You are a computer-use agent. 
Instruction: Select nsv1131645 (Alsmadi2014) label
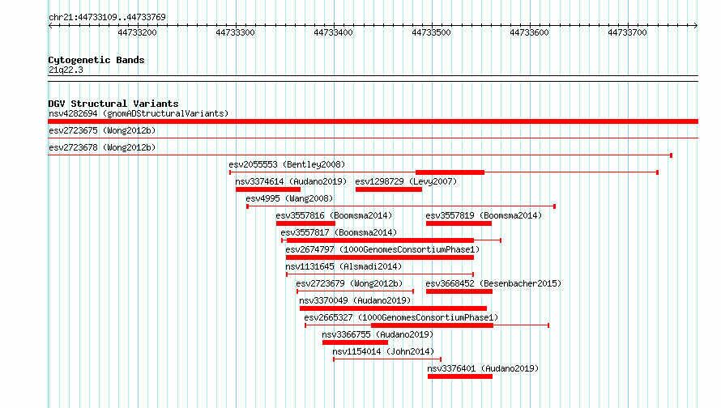[343, 266]
